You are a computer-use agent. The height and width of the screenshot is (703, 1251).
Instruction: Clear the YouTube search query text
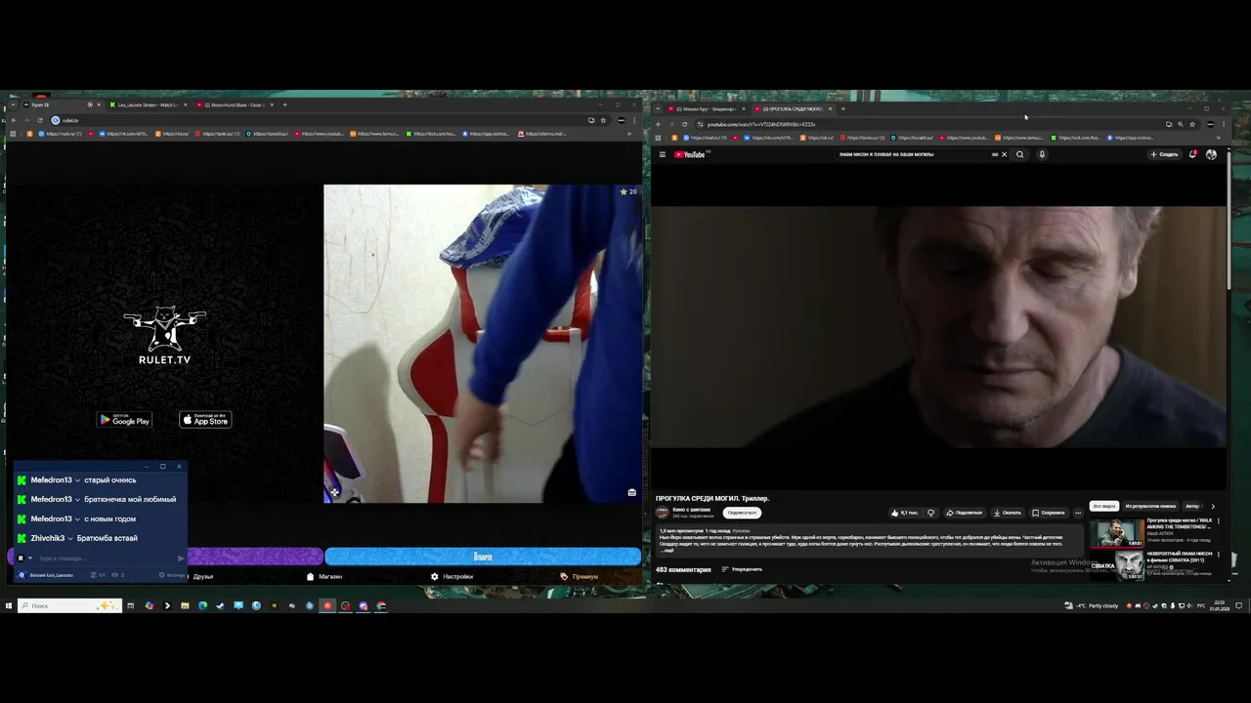tap(1004, 154)
